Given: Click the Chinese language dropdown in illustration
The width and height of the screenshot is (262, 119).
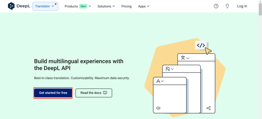Looking at the screenshot, I should point(185,58).
